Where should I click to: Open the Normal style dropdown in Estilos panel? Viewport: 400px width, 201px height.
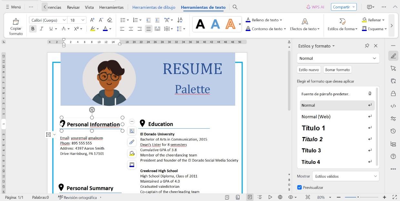click(374, 58)
